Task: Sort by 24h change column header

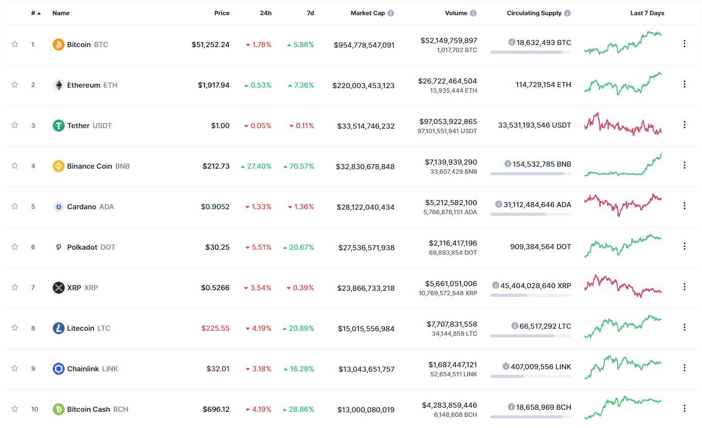Action: pos(266,13)
